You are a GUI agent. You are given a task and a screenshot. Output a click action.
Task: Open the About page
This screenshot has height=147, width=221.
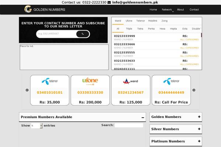[180, 10]
